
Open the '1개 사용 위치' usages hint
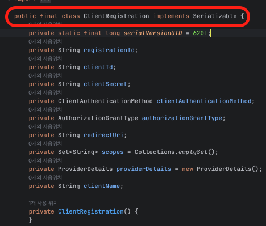(43, 203)
